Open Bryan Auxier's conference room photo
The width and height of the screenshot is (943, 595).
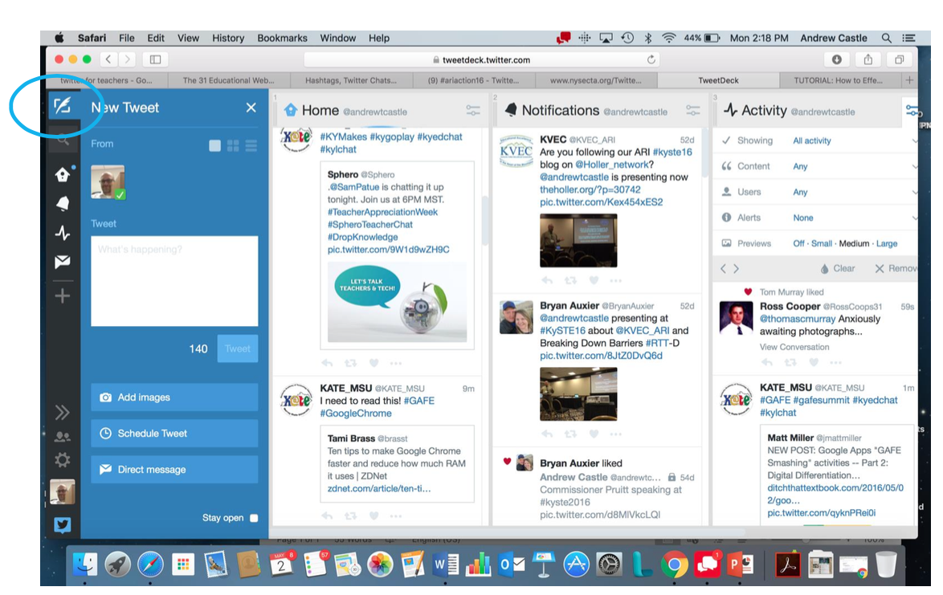tap(578, 394)
